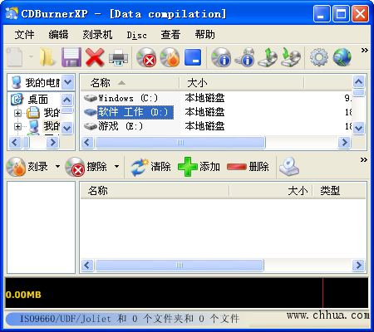Click the red X delete toolbar icon

pos(95,57)
